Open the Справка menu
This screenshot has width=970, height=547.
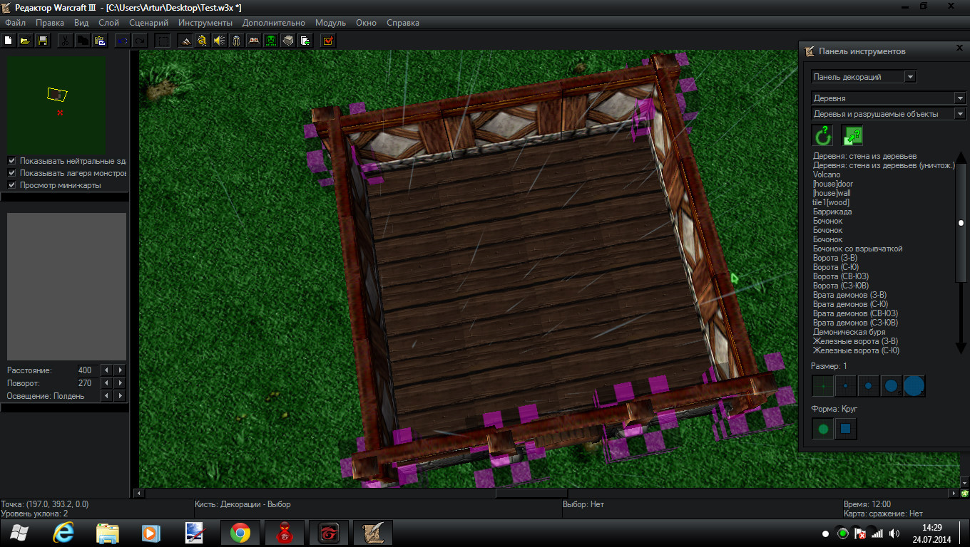[403, 23]
